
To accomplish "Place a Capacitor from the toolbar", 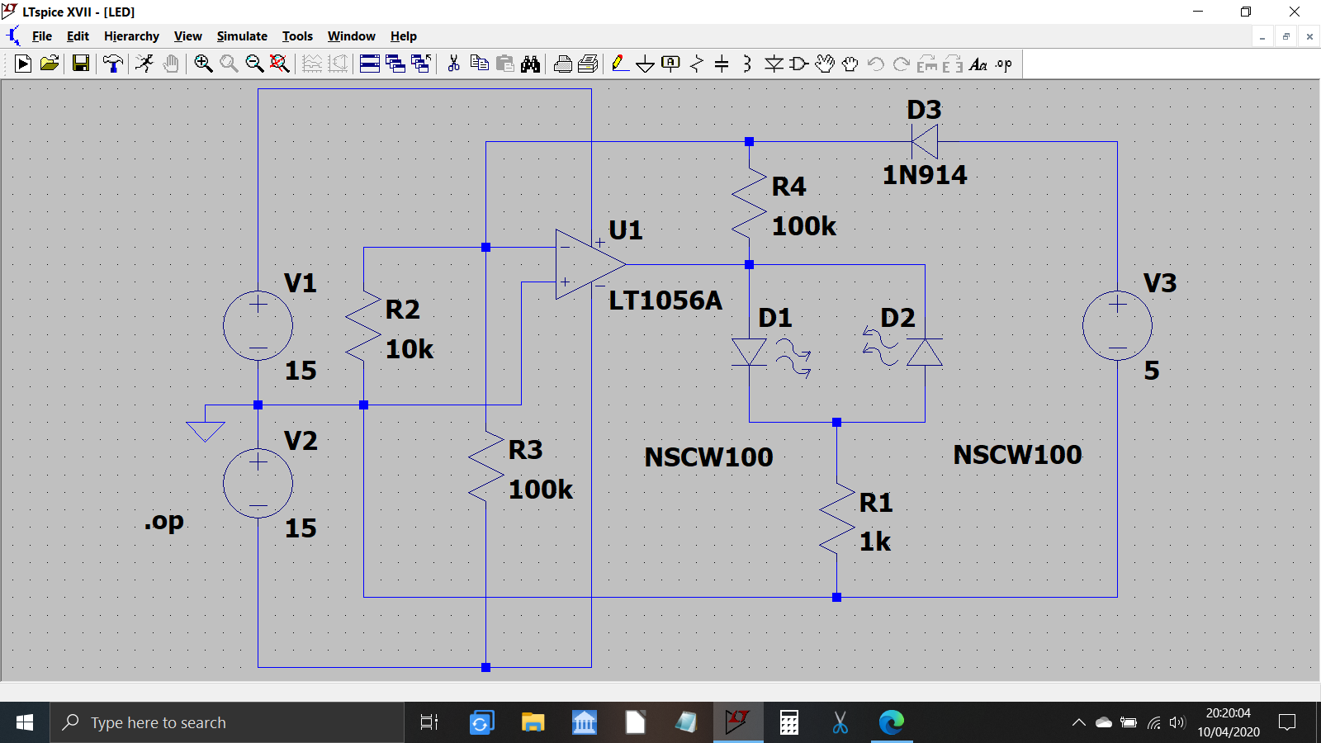I will (722, 64).
